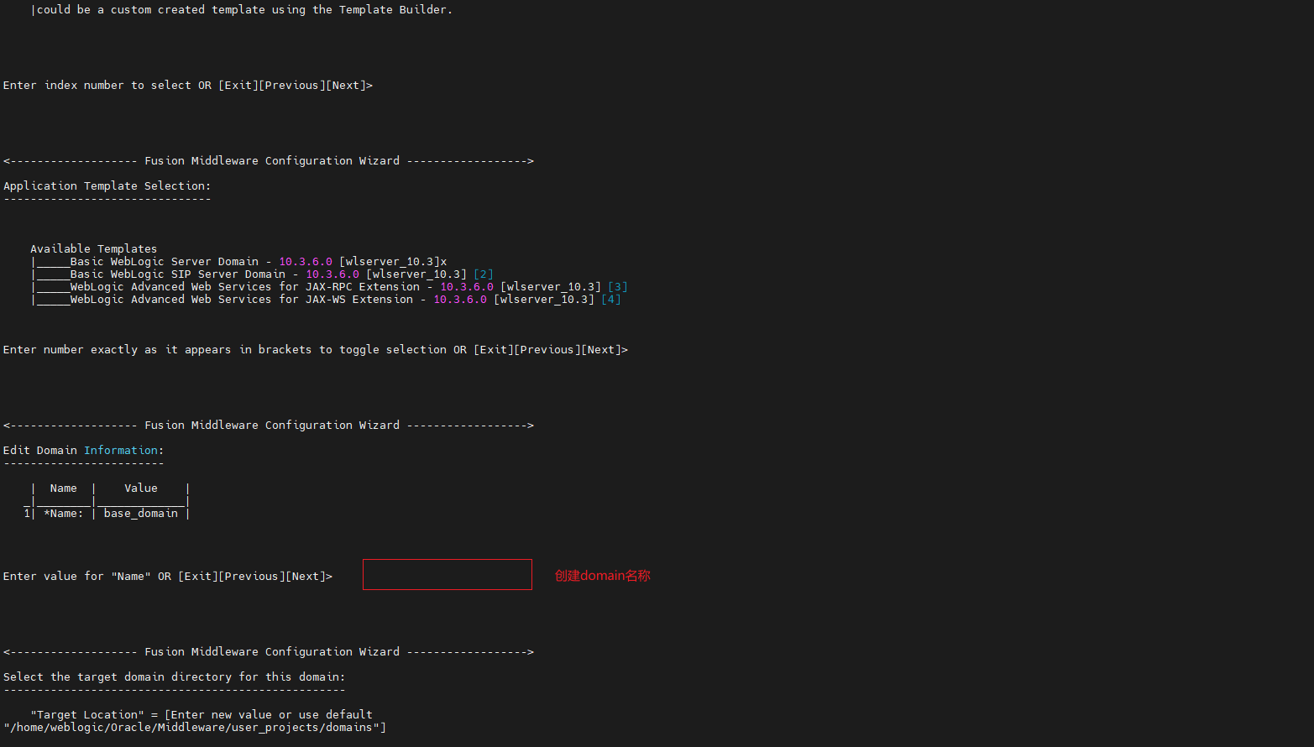This screenshot has height=747, width=1314.
Task: Click the Basic WebLogic Server Domain template line
Action: [239, 262]
